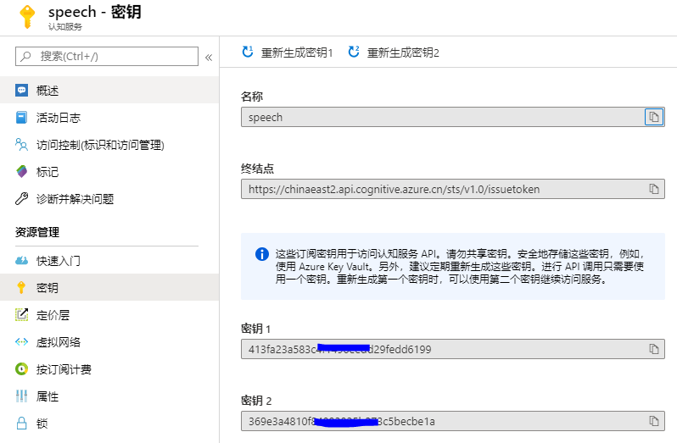Open 快速入门 quick start page
Screen dimensions: 677x443
coord(109,261)
